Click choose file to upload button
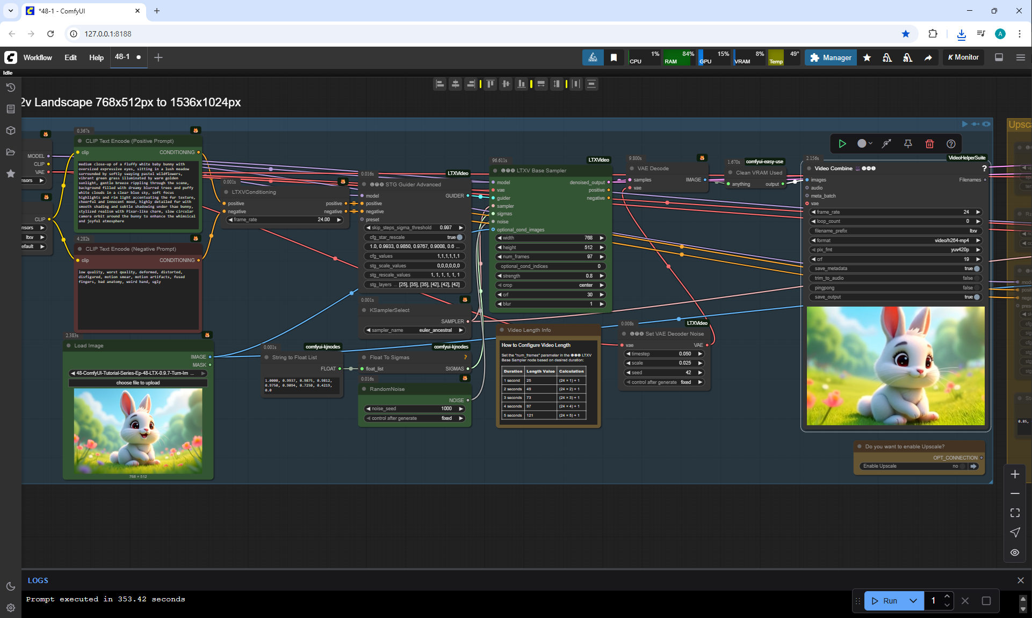 (138, 383)
